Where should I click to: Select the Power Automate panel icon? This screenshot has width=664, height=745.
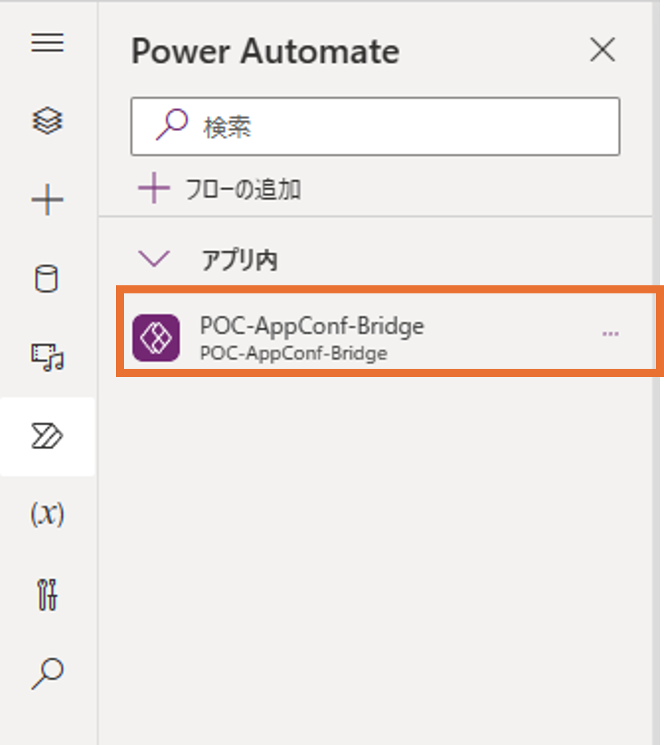click(x=48, y=437)
